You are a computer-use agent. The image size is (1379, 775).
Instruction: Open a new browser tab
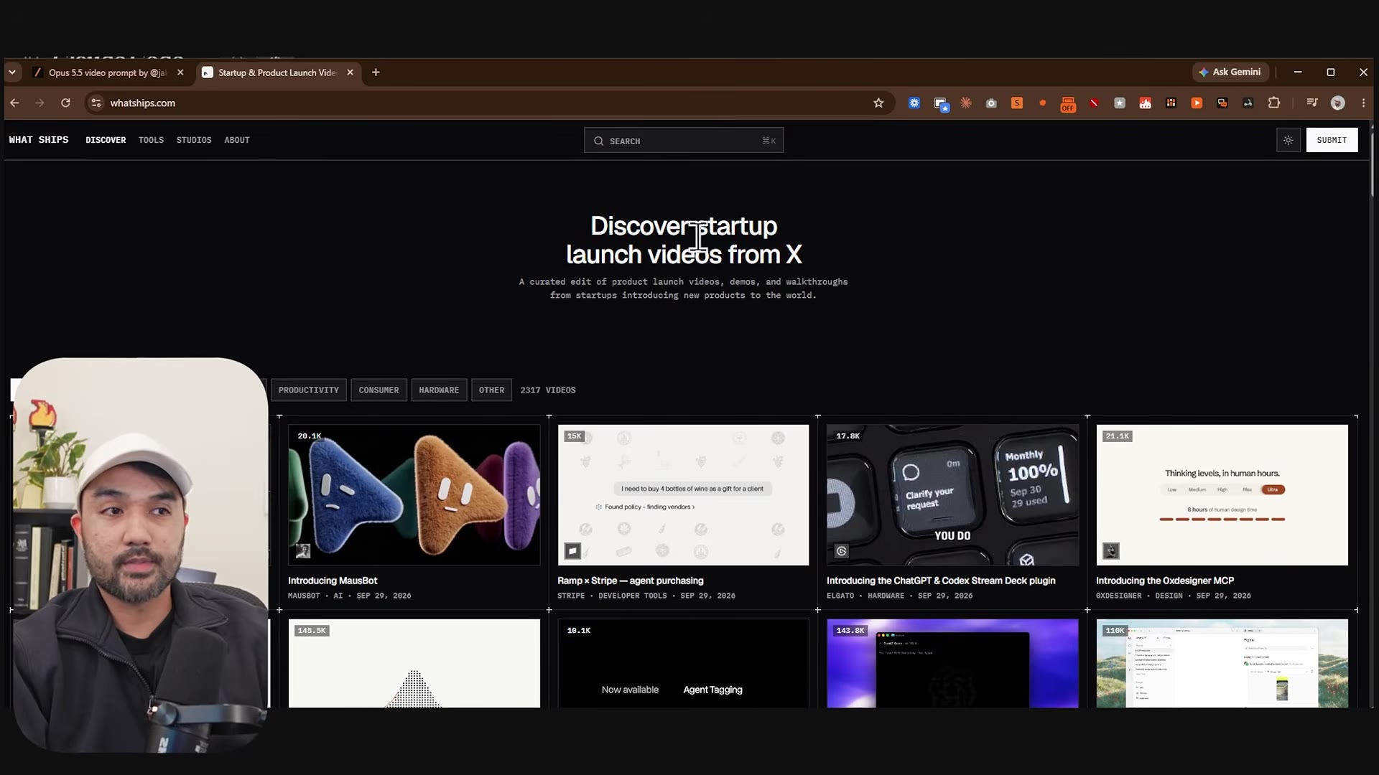(x=376, y=72)
